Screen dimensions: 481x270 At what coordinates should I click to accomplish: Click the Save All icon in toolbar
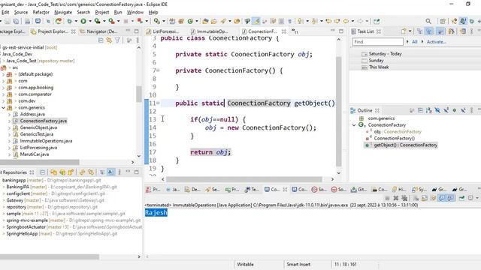click(x=16, y=21)
